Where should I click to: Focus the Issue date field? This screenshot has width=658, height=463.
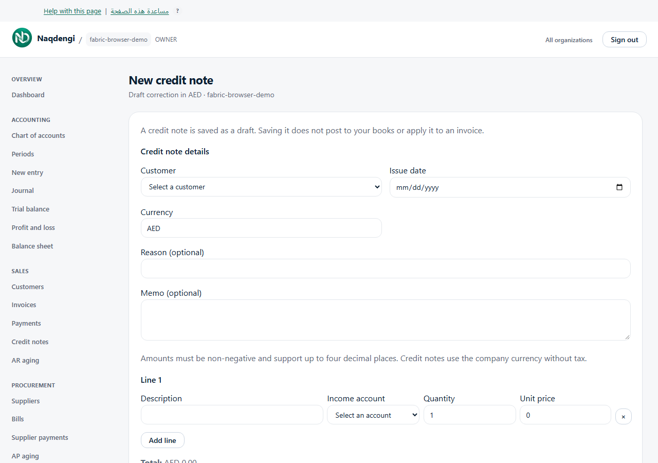tap(510, 187)
